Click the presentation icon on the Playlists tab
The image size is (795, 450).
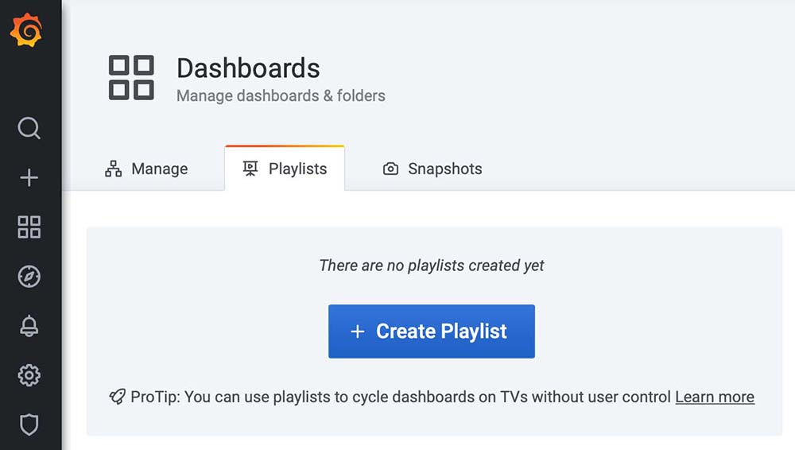250,169
